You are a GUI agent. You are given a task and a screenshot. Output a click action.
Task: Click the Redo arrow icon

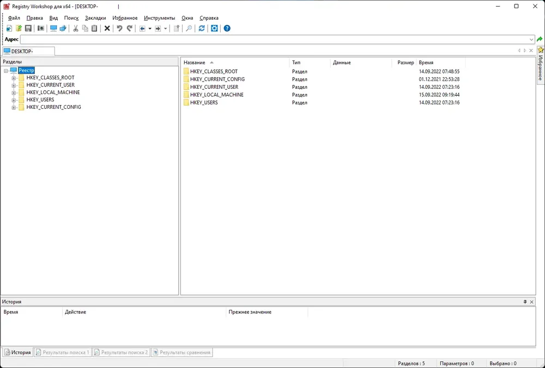pos(129,28)
